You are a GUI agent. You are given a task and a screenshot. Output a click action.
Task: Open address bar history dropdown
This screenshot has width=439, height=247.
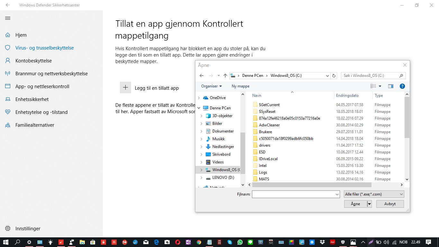coord(327,76)
